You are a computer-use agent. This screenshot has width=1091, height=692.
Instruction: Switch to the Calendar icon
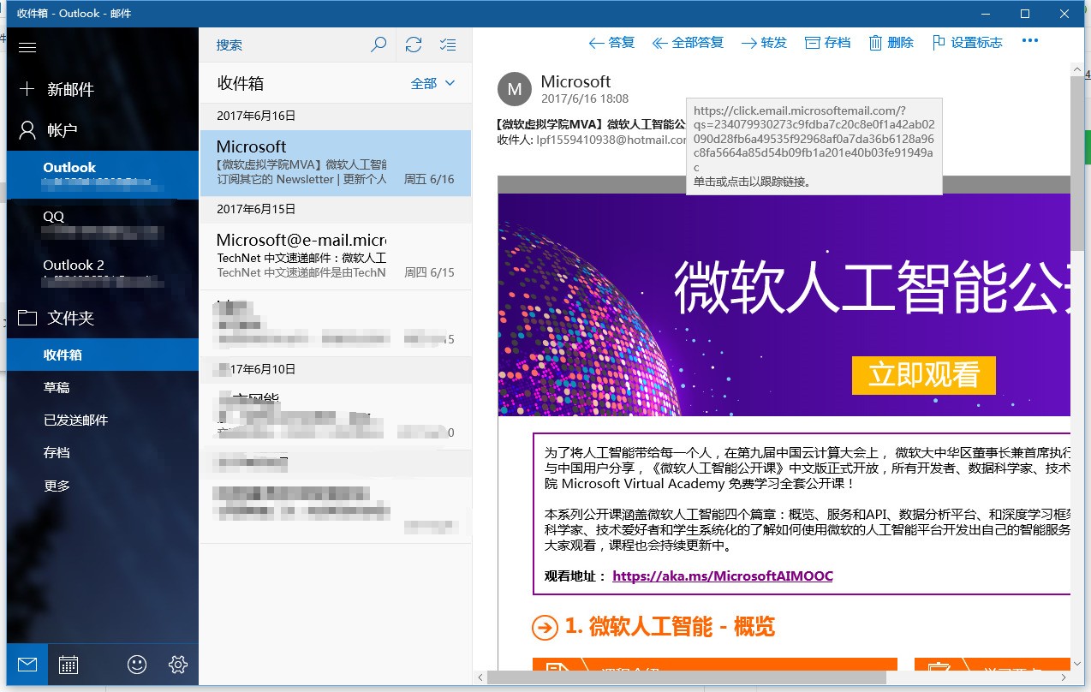point(69,664)
